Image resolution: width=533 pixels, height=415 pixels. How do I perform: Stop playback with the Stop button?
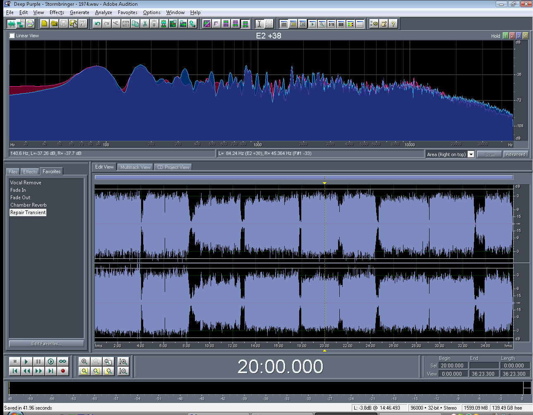pos(14,362)
